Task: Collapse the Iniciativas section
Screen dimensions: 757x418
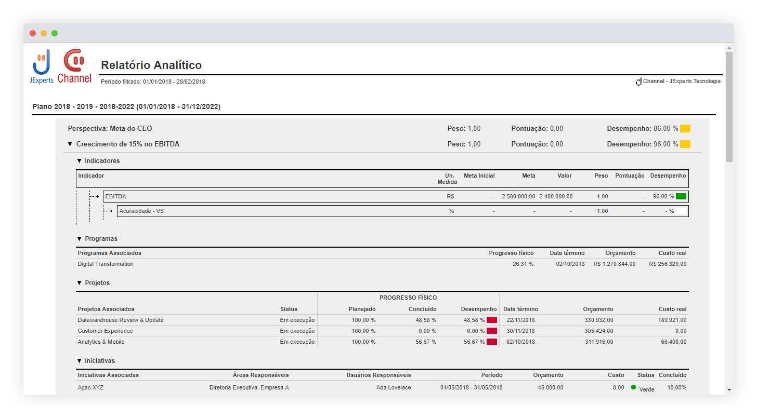Action: point(80,361)
